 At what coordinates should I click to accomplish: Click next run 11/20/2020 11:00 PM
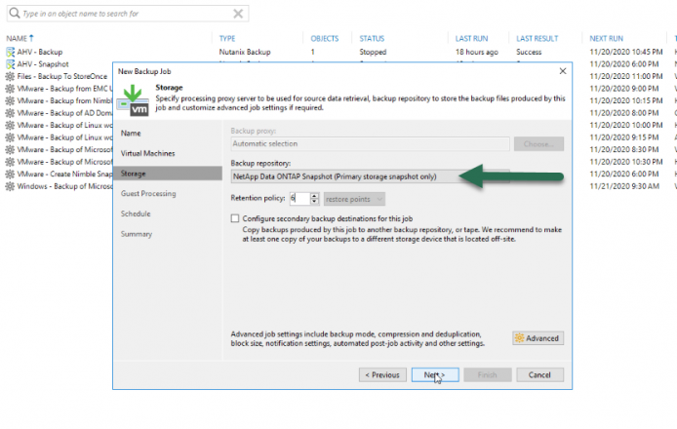pyautogui.click(x=626, y=76)
